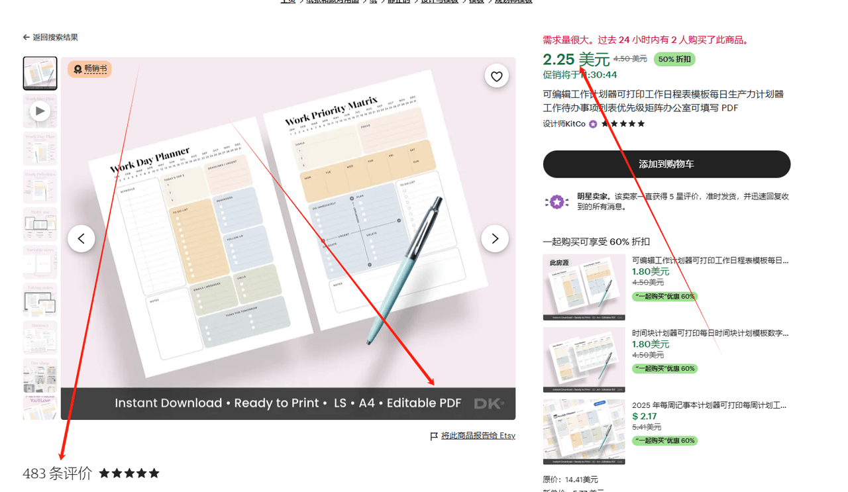Open bundle title 时间块计划器可打印每日时间块计划模板数字...
The height and width of the screenshot is (492, 848).
click(x=710, y=333)
